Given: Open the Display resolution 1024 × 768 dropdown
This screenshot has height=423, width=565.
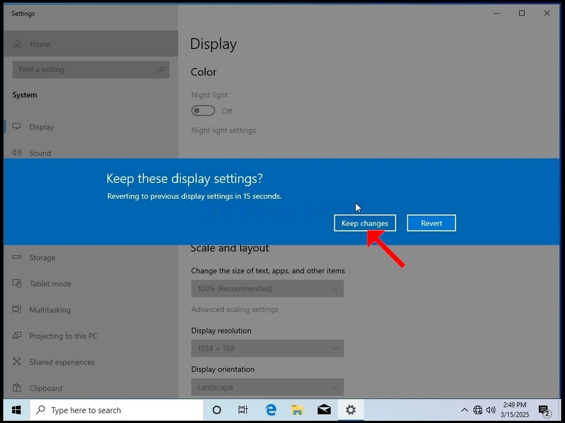Looking at the screenshot, I should coord(267,348).
